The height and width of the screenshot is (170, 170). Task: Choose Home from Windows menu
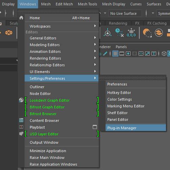(x=62, y=18)
